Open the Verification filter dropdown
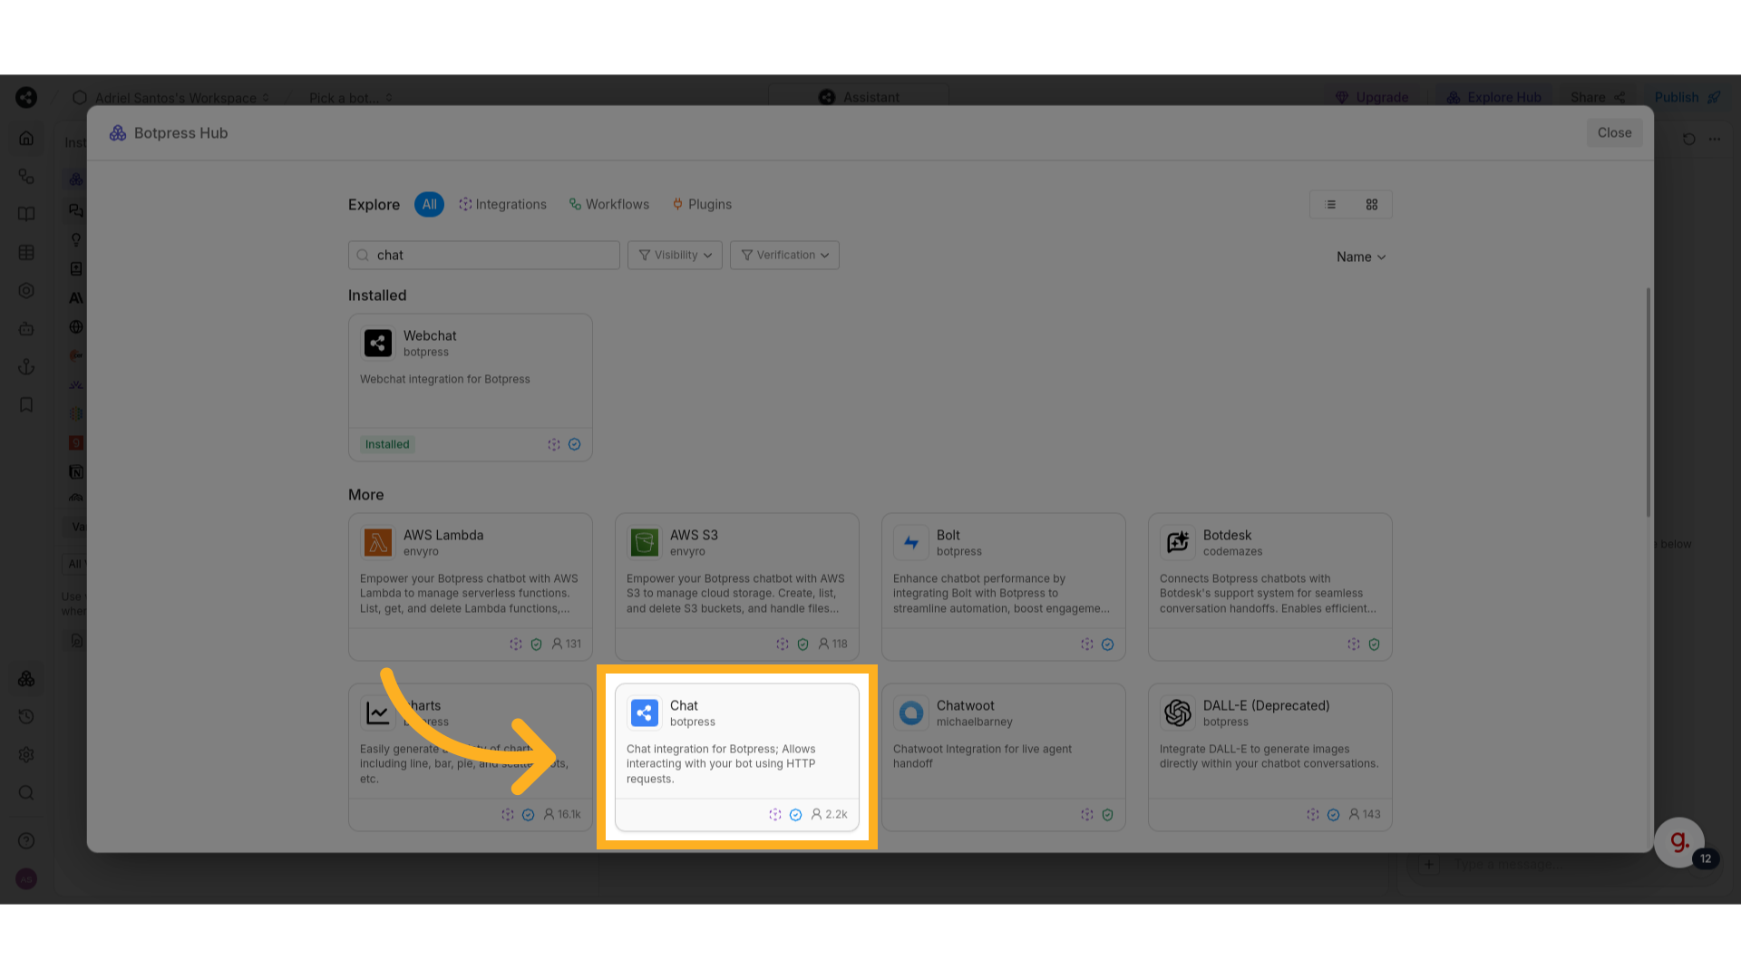 784,255
